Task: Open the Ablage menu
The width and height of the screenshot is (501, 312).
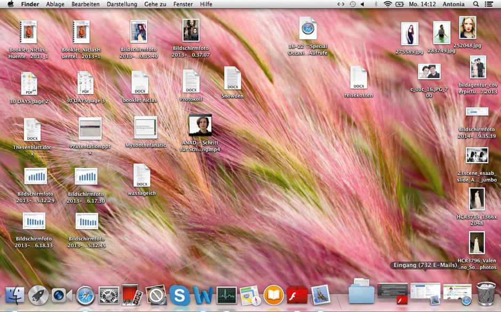Action: tap(55, 4)
